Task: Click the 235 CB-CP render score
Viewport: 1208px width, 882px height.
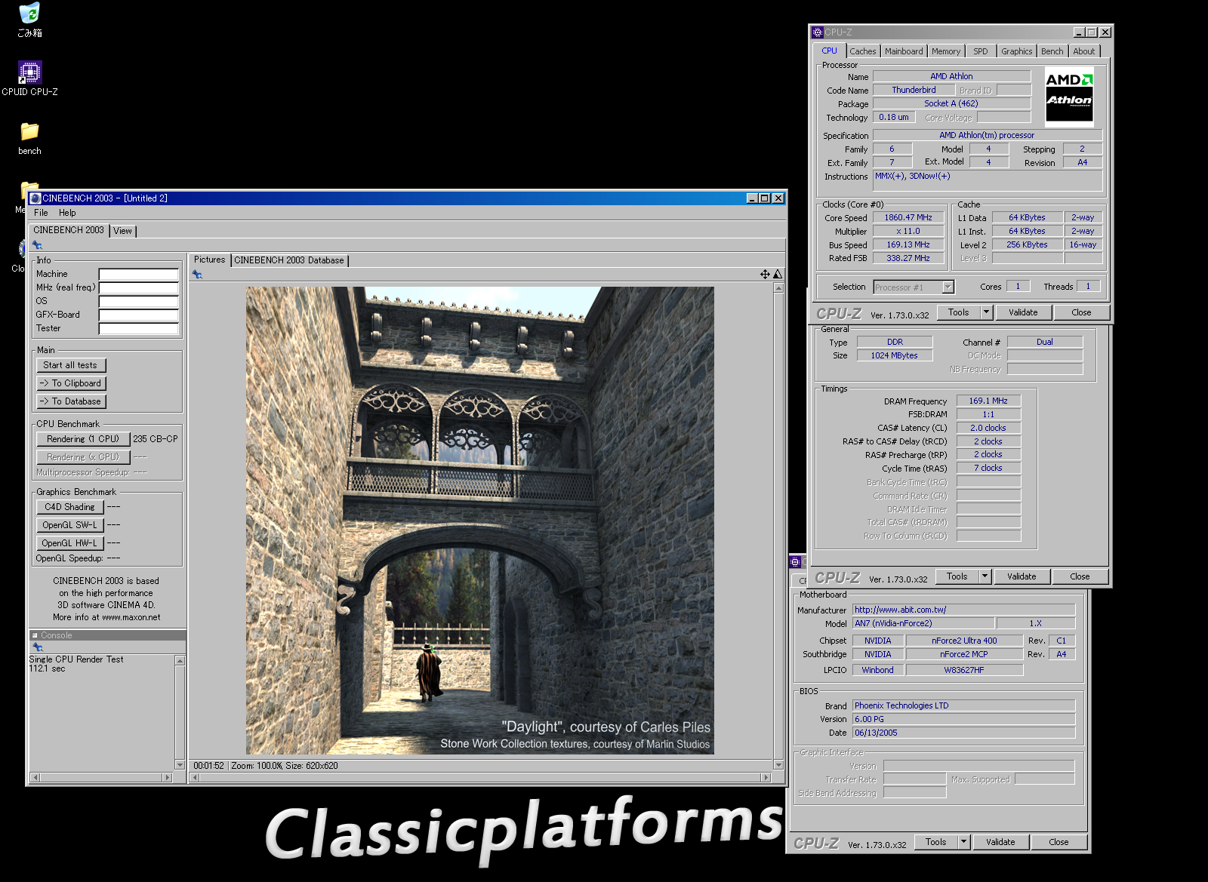Action: (x=156, y=439)
